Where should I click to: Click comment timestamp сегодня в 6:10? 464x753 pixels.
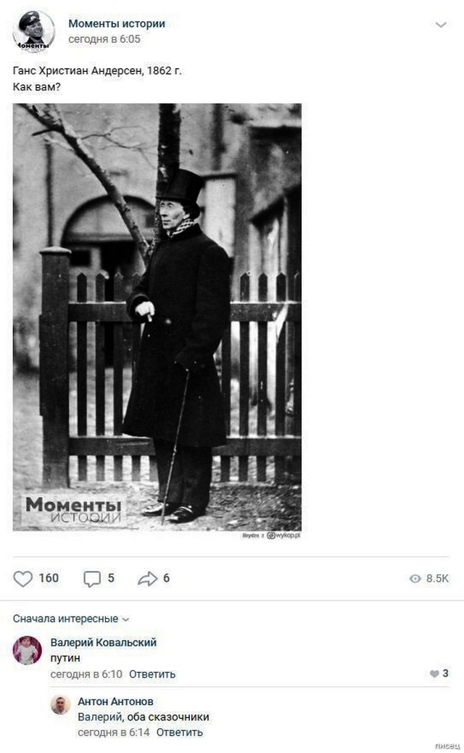click(86, 674)
